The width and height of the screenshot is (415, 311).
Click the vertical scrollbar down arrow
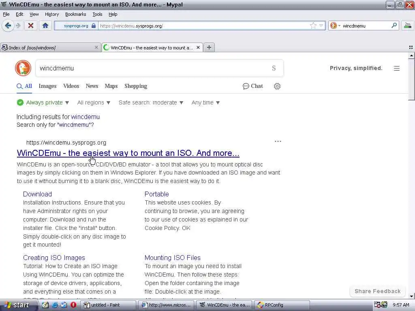[411, 296]
